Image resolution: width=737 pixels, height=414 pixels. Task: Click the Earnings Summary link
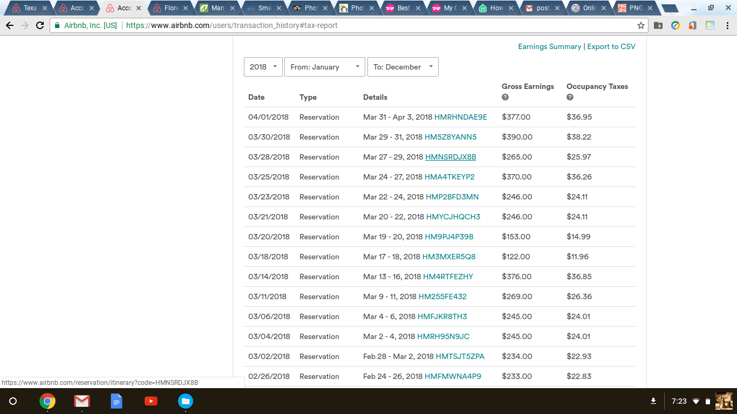[549, 47]
